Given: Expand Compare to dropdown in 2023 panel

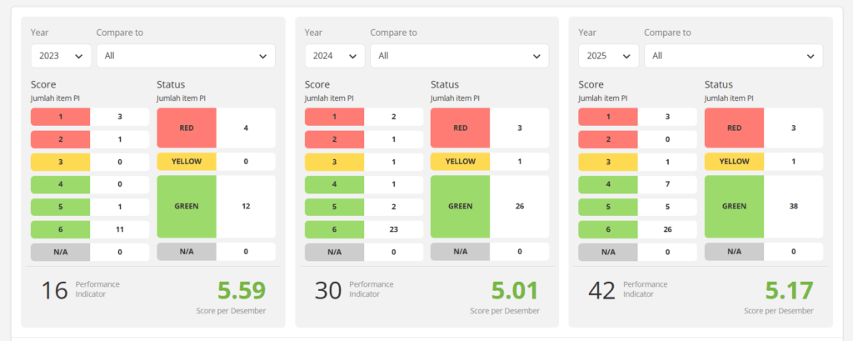Looking at the screenshot, I should click(186, 56).
